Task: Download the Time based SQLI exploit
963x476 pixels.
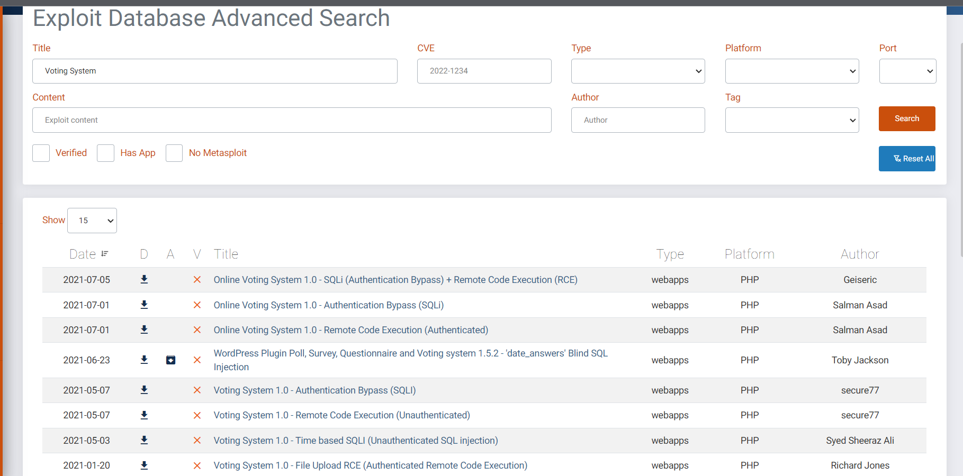Action: tap(144, 440)
